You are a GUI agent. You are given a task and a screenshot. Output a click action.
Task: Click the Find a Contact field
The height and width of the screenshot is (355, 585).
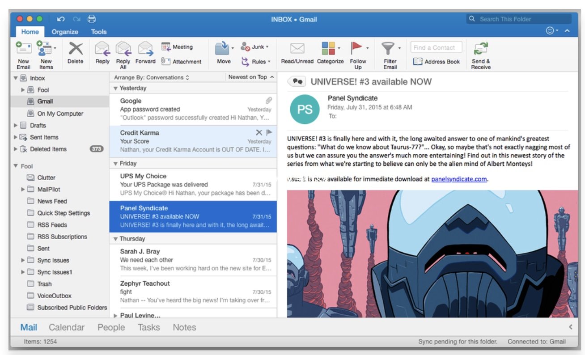coord(436,47)
